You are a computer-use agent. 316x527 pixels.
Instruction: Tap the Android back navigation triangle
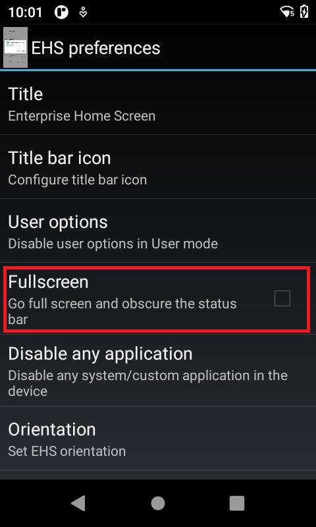tap(78, 503)
